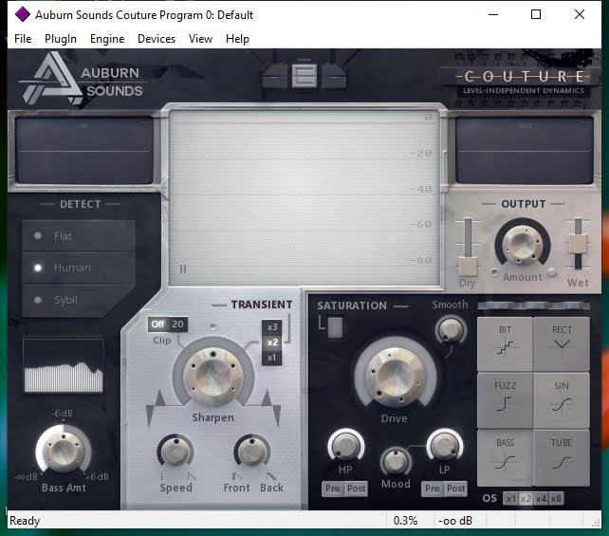Choose the FUZZ saturation curve

coord(505,399)
